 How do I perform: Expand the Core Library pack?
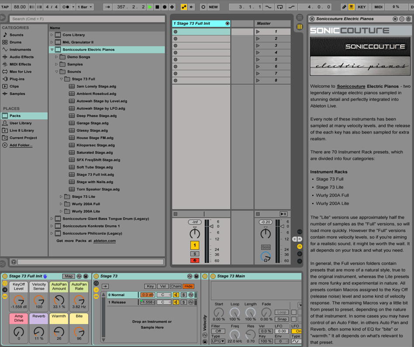pyautogui.click(x=52, y=34)
